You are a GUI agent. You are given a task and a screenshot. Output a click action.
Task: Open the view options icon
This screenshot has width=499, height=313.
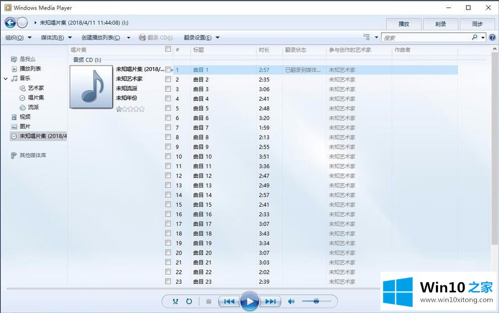(x=367, y=37)
